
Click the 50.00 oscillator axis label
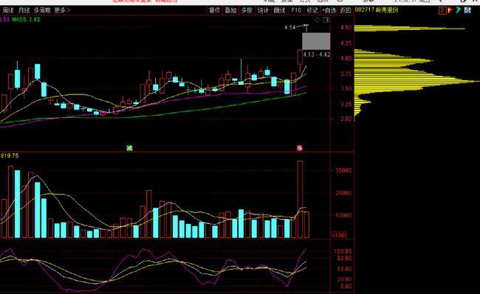[344, 269]
